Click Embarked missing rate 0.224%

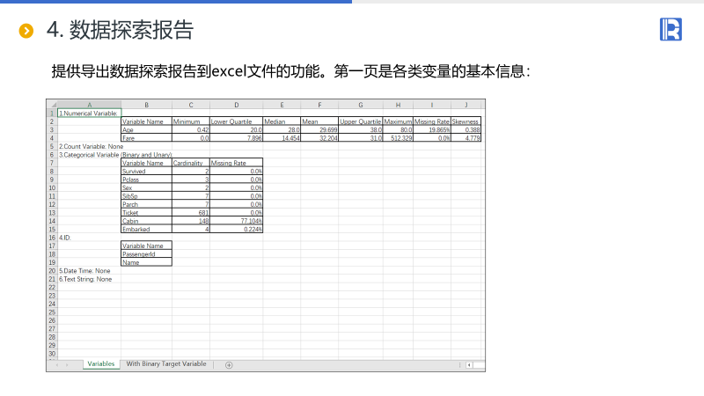[236, 230]
